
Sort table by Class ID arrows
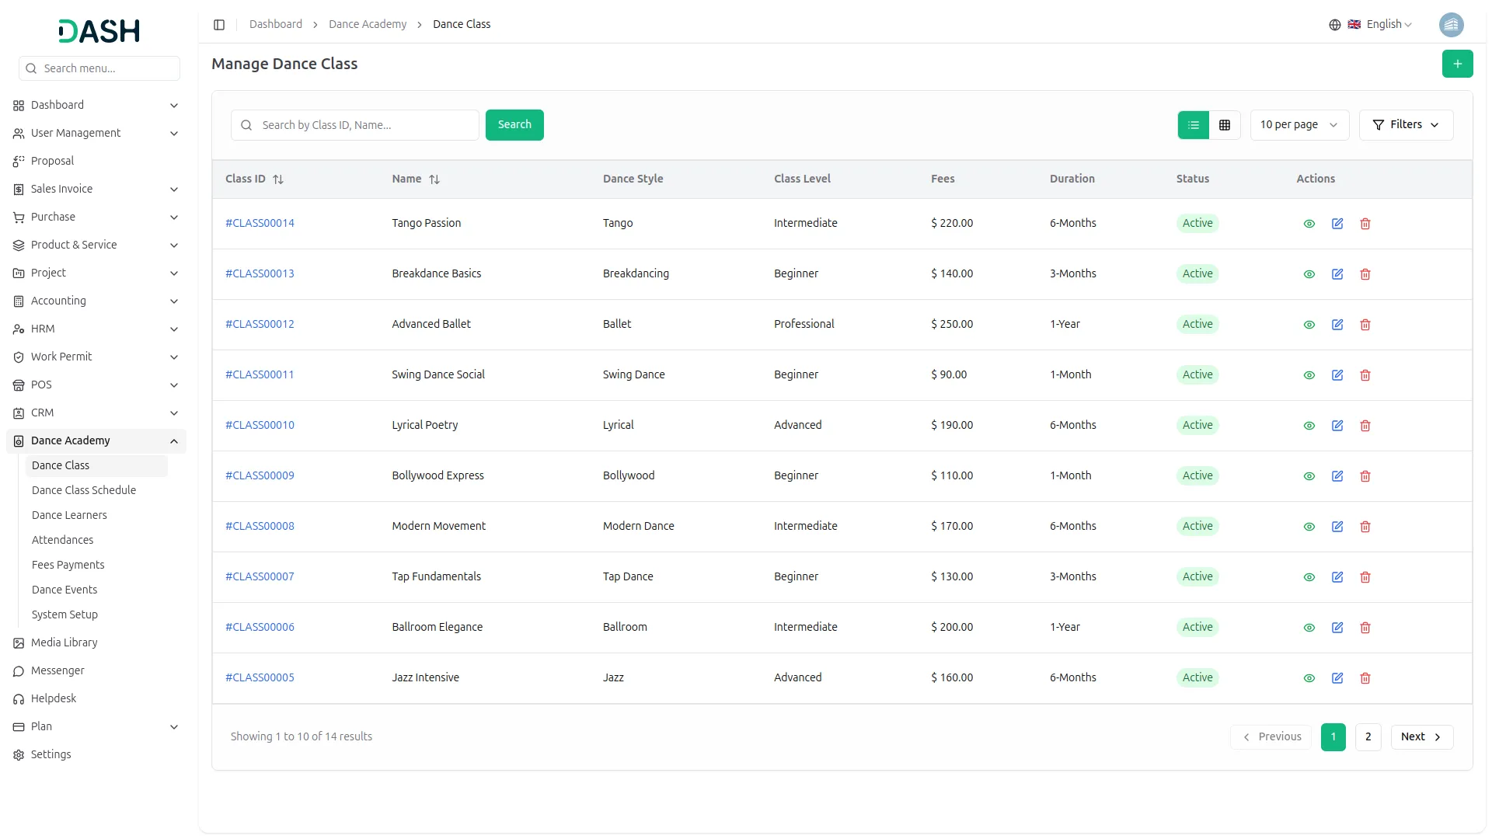pyautogui.click(x=278, y=179)
